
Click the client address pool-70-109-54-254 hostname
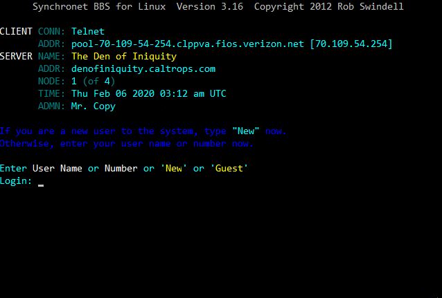[188, 44]
